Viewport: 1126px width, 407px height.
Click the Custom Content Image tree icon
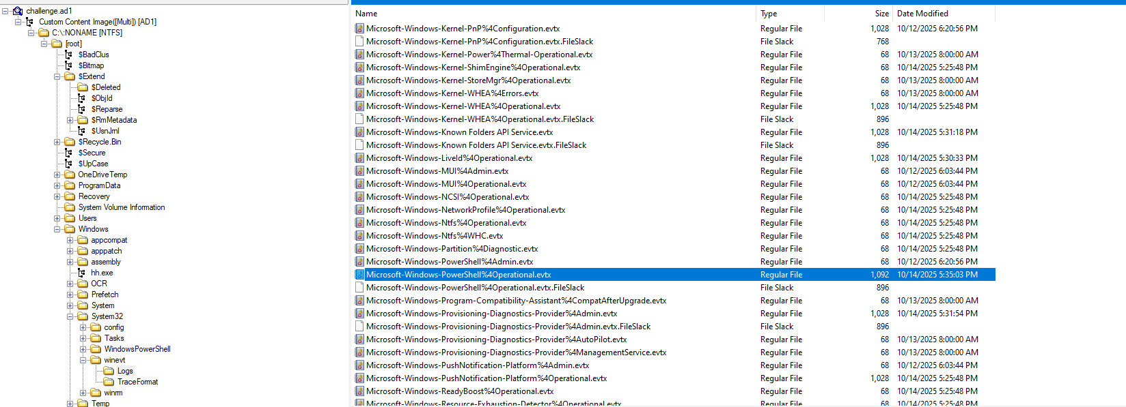(x=30, y=22)
